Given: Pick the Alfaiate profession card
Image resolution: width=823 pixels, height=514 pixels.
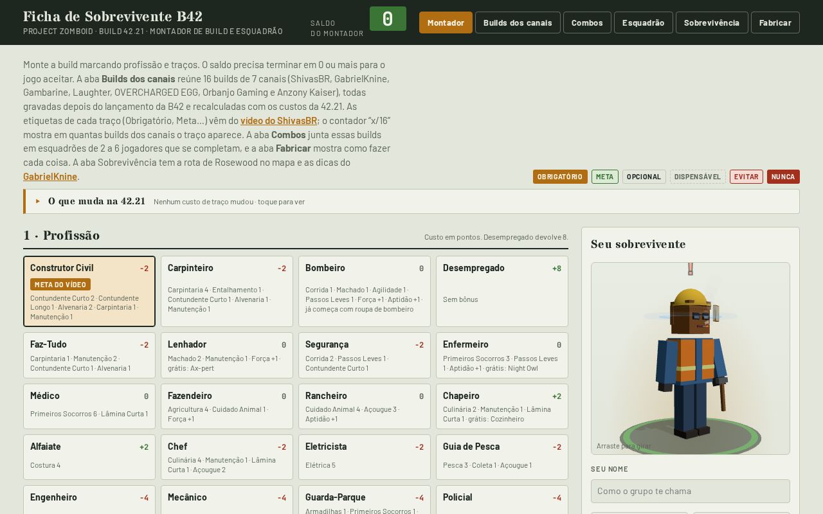Looking at the screenshot, I should click(89, 457).
